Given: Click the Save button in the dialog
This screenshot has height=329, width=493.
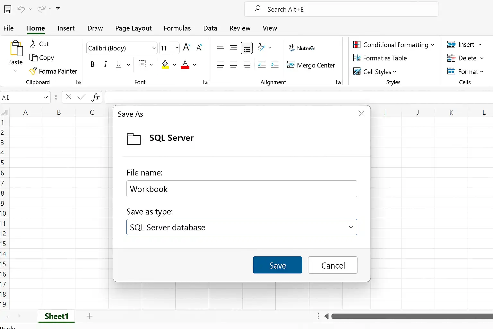Looking at the screenshot, I should click(x=278, y=265).
